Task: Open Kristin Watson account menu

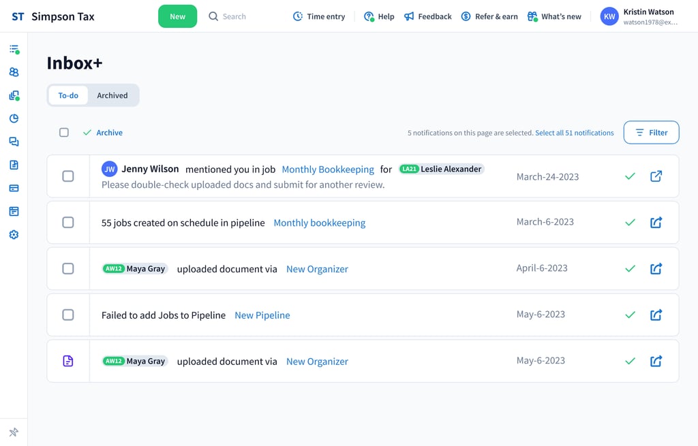Action: [x=639, y=16]
